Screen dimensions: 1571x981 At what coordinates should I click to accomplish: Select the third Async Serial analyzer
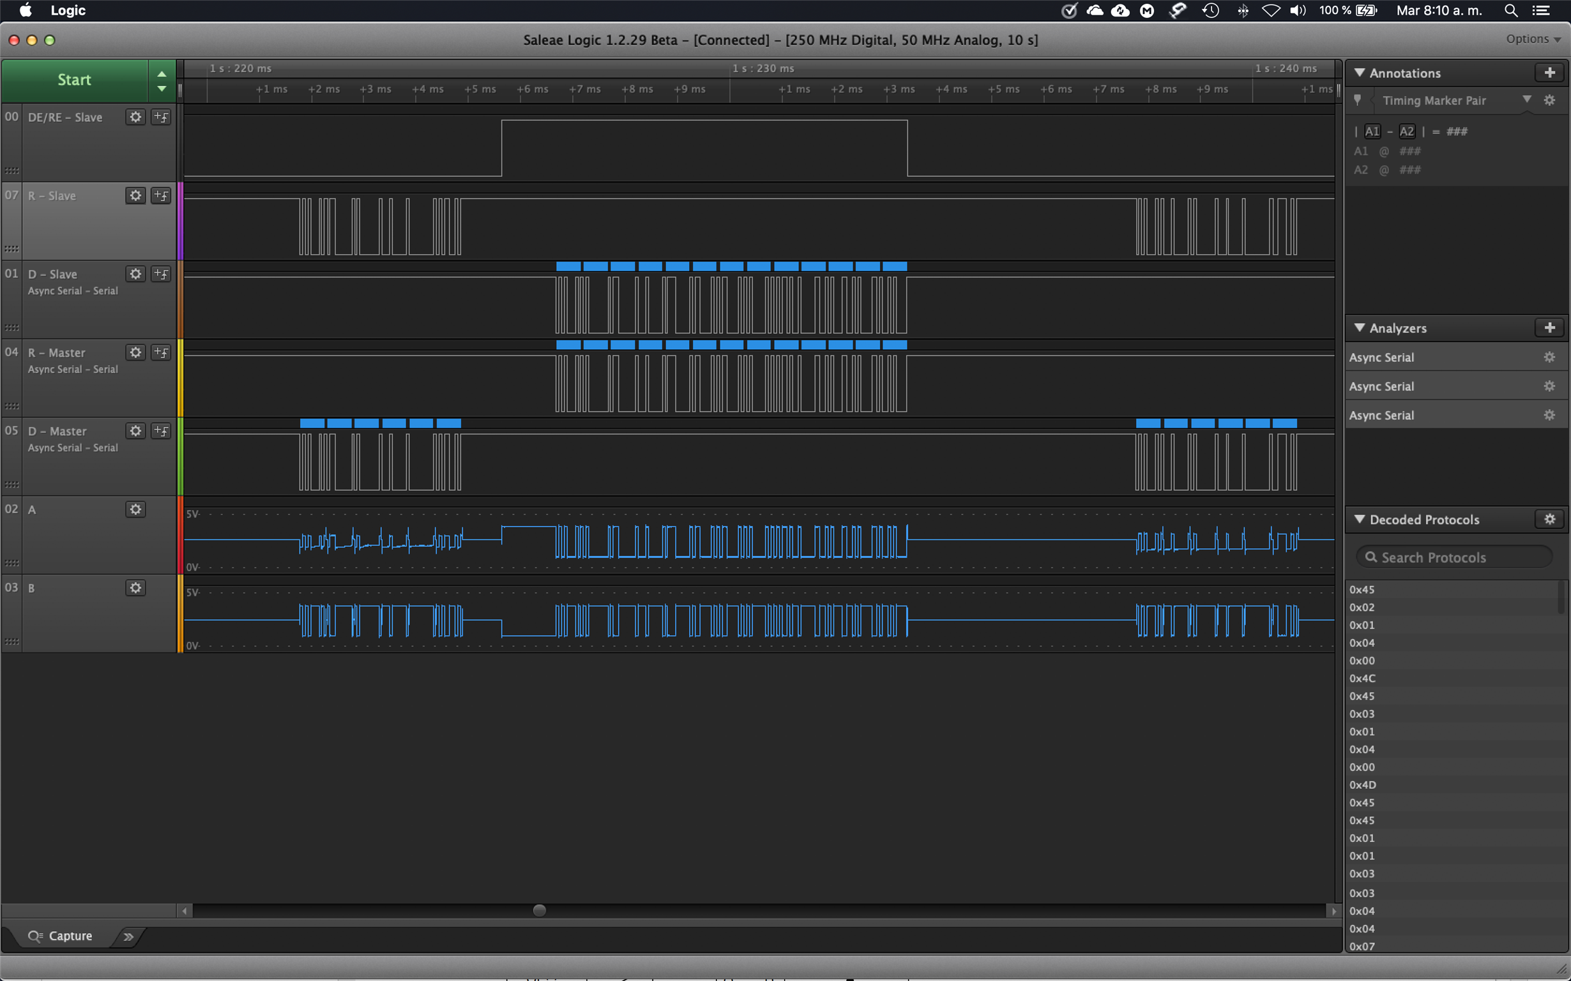pos(1457,415)
